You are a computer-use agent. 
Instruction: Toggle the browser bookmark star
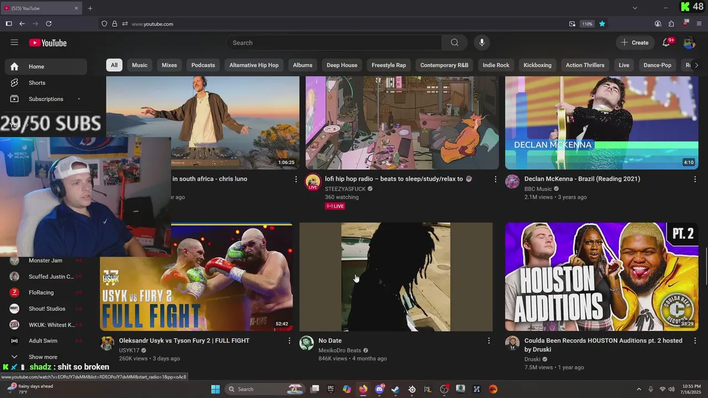pyautogui.click(x=602, y=24)
